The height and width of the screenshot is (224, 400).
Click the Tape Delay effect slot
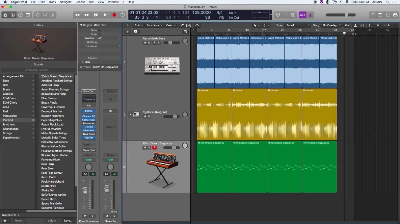[89, 134]
